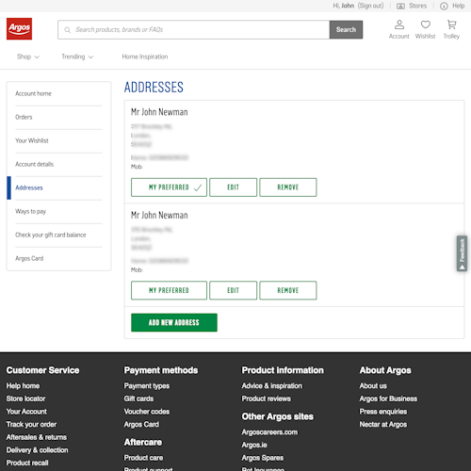Open Advice & inspiration link
Image resolution: width=471 pixels, height=471 pixels.
point(272,386)
